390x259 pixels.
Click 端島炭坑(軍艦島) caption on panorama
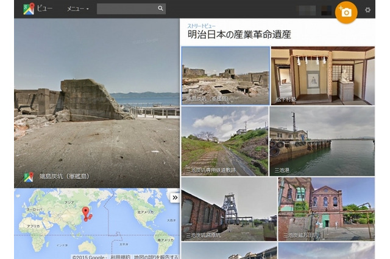point(64,176)
